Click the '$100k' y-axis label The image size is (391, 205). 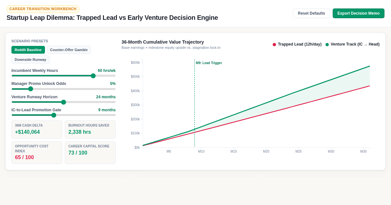(x=135, y=133)
